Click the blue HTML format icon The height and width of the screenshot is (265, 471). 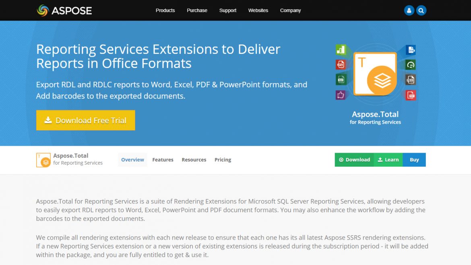(410, 50)
